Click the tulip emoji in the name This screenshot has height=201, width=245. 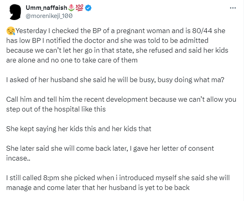pos(73,8)
